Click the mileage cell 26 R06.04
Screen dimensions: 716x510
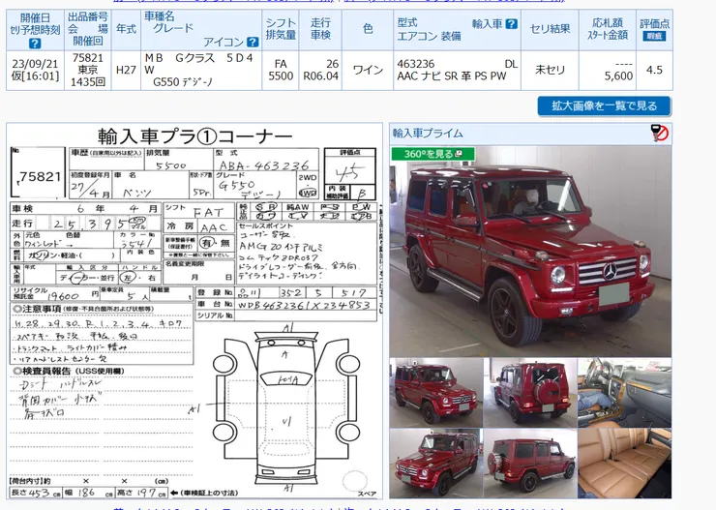320,70
